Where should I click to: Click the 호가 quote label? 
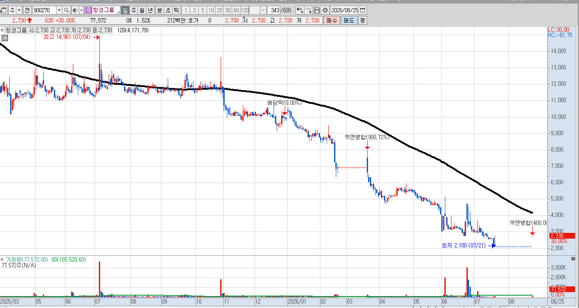(193, 20)
